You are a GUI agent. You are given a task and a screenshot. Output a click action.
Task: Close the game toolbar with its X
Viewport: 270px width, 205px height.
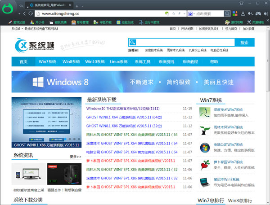coord(268,20)
